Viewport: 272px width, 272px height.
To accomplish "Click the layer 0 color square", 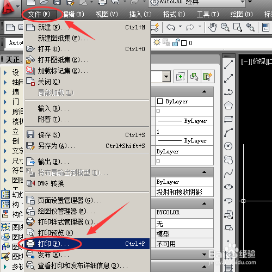I will pos(184,43).
